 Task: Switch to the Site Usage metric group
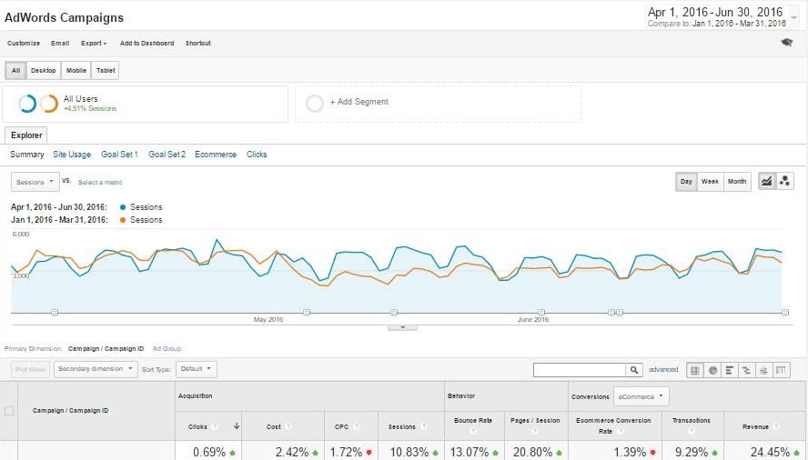pos(72,155)
